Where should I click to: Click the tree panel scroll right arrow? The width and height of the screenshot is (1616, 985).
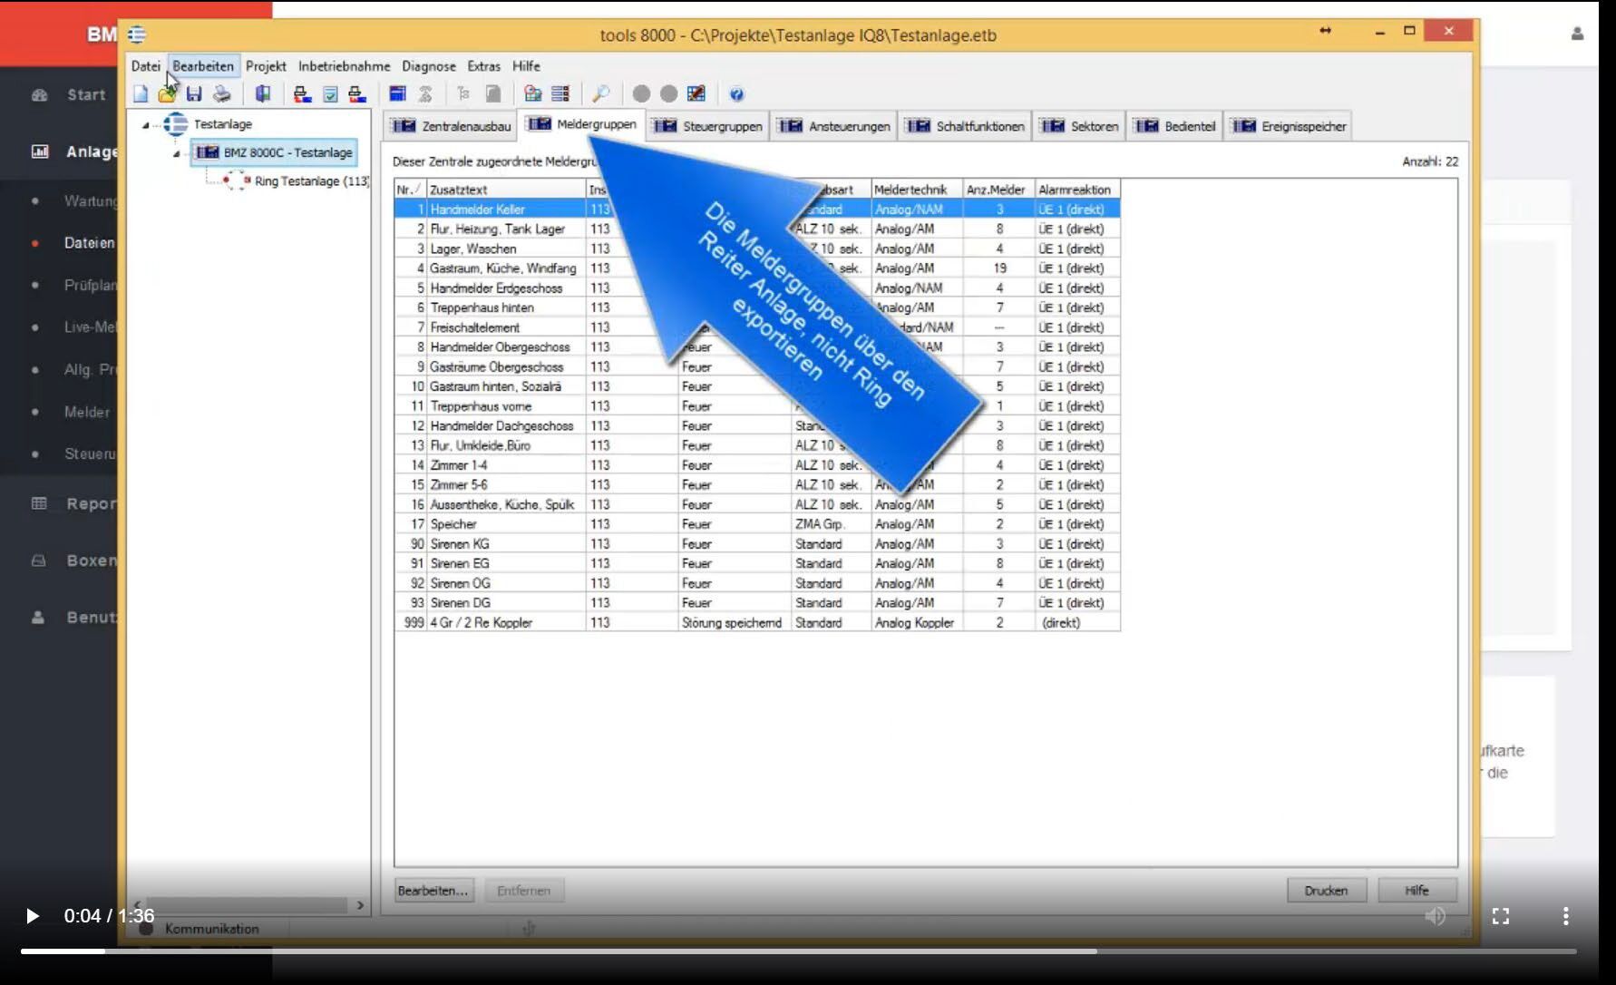[360, 905]
